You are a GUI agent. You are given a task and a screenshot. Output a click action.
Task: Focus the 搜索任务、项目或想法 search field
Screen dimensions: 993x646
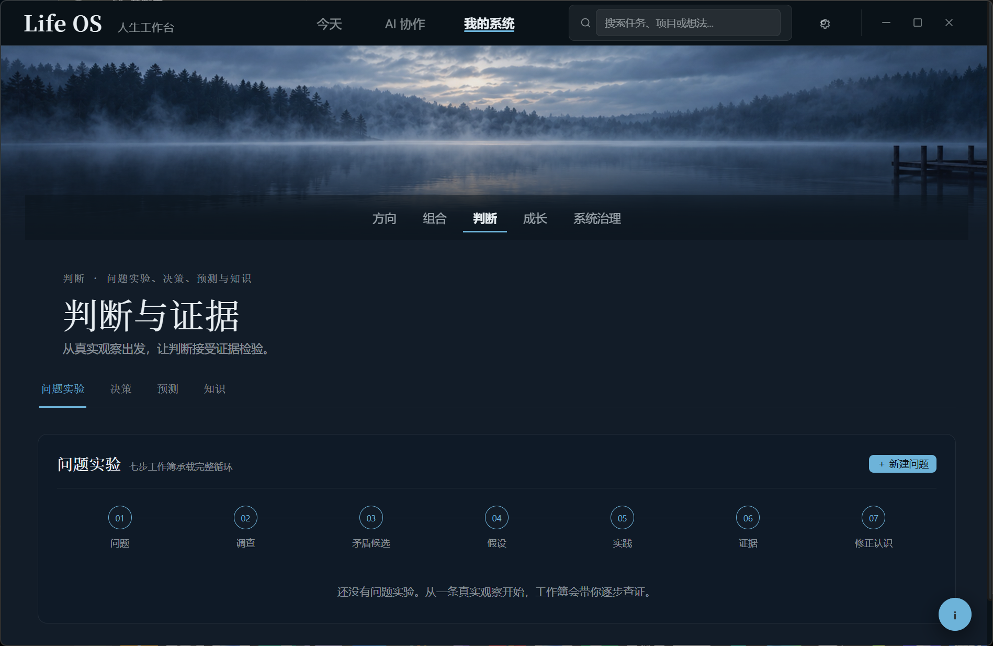point(688,23)
